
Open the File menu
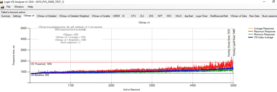(x=8, y=7)
